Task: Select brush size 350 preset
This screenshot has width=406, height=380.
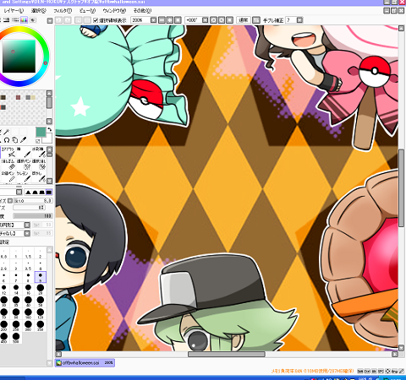Action: tap(41, 325)
